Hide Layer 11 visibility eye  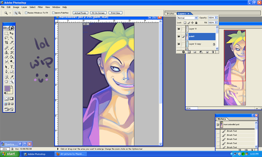pyautogui.click(x=179, y=29)
